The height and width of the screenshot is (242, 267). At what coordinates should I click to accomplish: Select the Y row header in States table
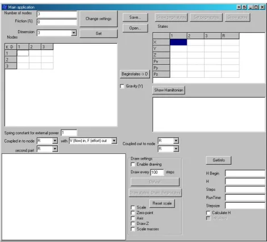(x=161, y=49)
